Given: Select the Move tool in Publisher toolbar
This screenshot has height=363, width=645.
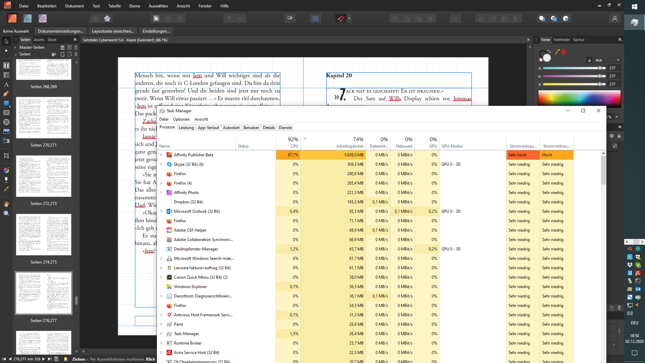Looking at the screenshot, I should pyautogui.click(x=6, y=41).
